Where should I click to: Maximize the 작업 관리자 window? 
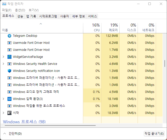coord(150,4)
